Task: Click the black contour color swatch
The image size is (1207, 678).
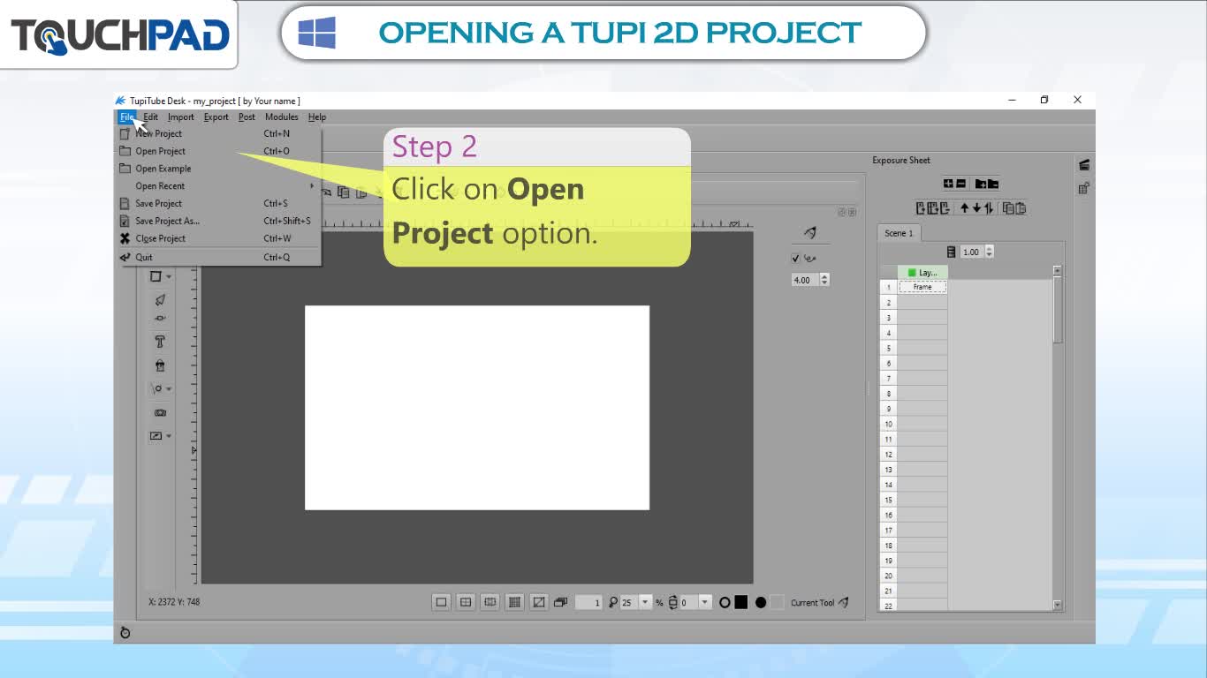Action: point(741,602)
